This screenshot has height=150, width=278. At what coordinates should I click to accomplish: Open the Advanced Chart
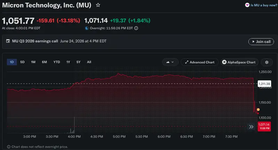pos(199,62)
